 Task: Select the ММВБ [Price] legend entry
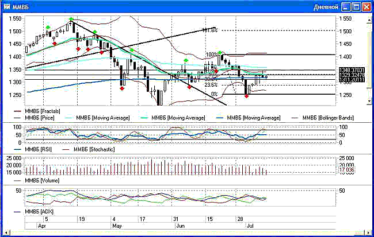tap(34, 118)
